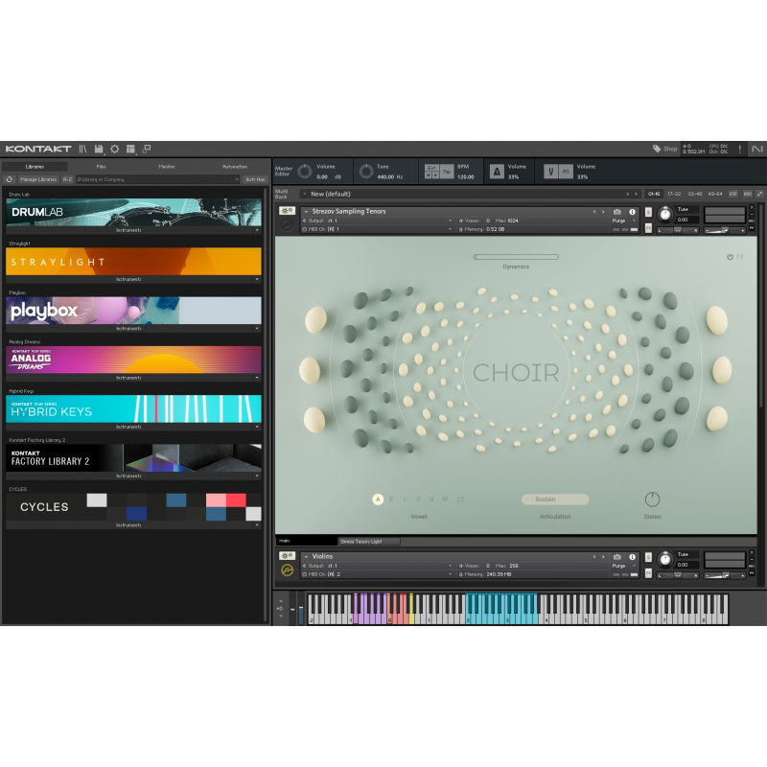
Task: Switch to the Monitor tab
Action: (167, 167)
